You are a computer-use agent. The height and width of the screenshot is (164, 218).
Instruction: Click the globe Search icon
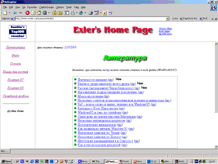(44, 13)
